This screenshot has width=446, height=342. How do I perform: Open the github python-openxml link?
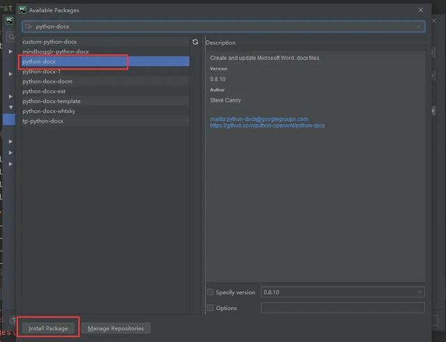(x=268, y=125)
